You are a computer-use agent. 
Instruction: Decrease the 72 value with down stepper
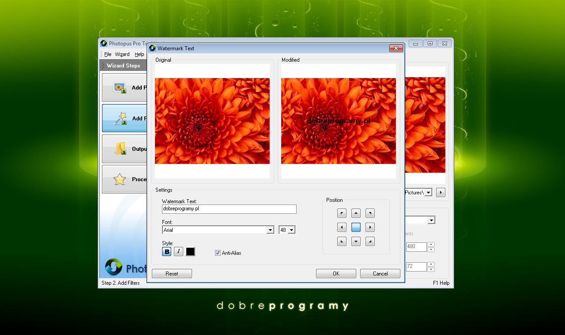point(431,269)
